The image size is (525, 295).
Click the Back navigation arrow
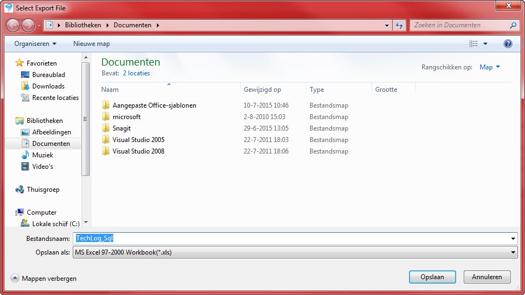pyautogui.click(x=13, y=25)
